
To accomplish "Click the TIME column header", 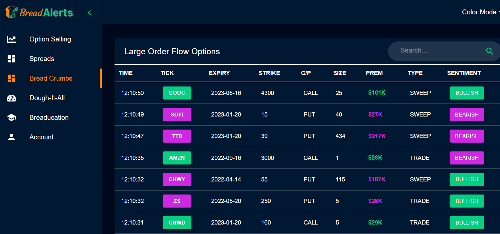I will point(126,73).
